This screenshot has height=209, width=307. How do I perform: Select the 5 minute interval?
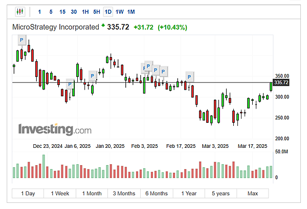click(51, 12)
